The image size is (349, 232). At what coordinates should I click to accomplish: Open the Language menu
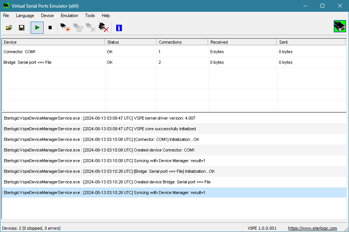[25, 16]
